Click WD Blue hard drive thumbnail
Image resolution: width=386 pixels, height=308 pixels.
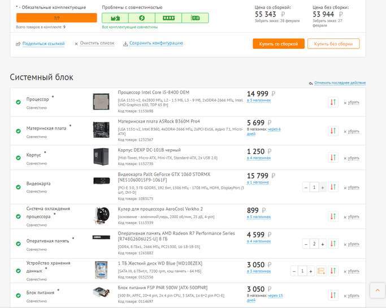click(101, 270)
